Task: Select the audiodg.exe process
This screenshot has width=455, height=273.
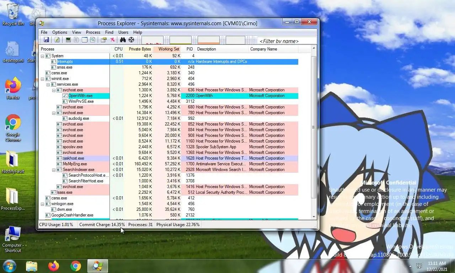Action: (168, 118)
